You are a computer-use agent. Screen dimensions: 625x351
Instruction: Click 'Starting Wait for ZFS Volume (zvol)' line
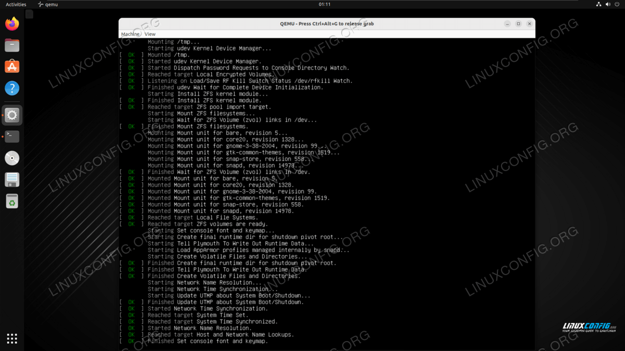(232, 120)
